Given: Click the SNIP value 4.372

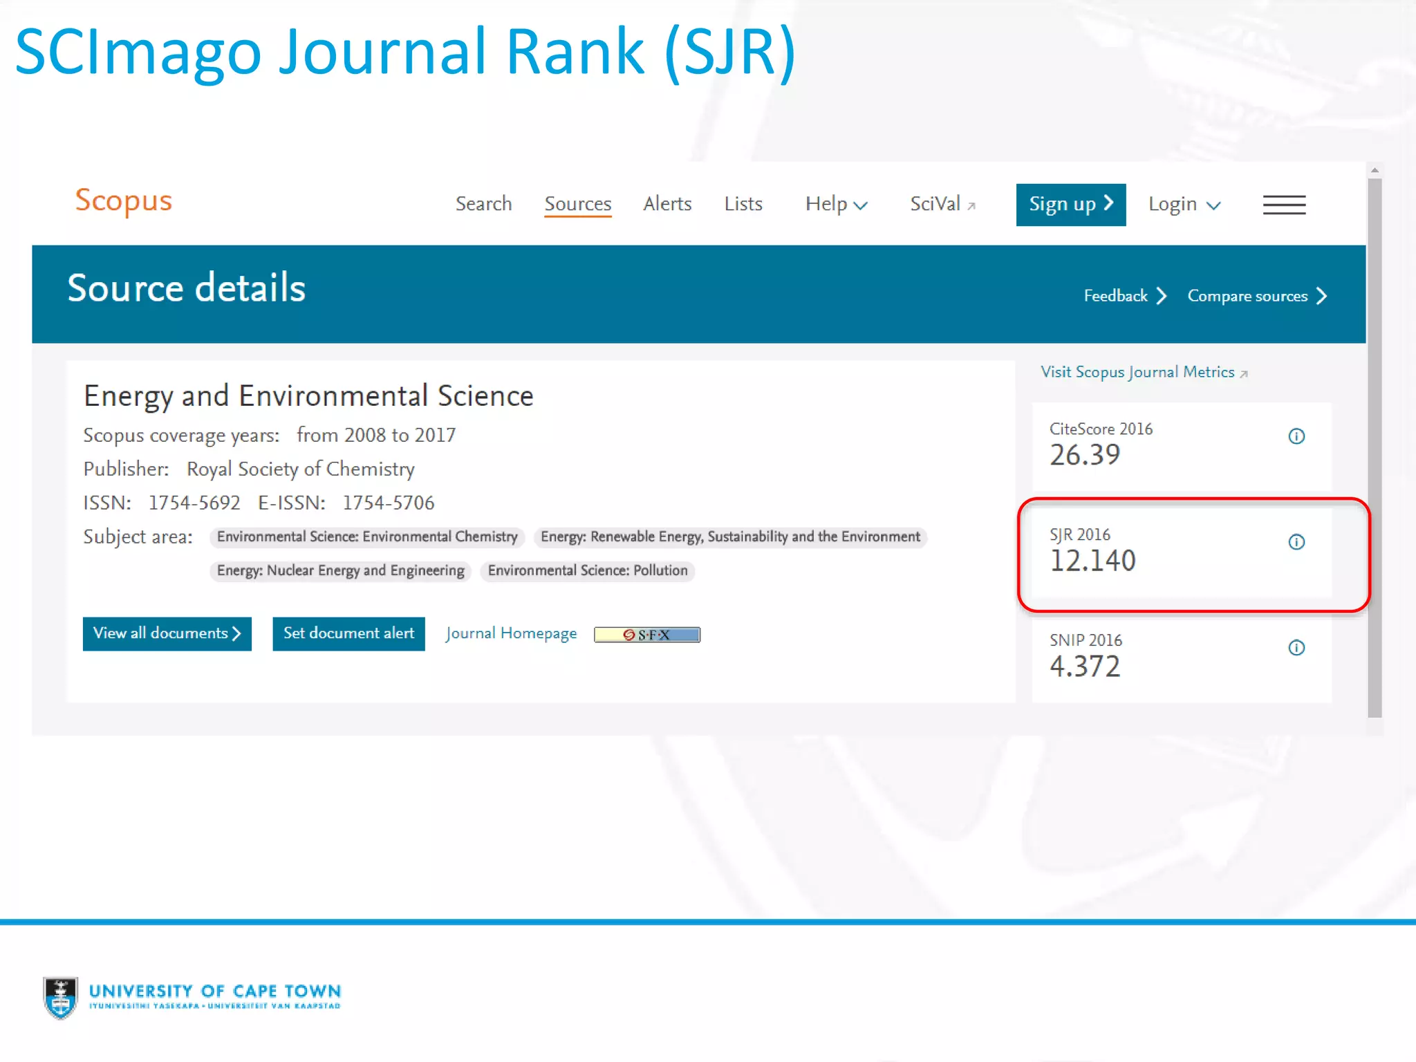Looking at the screenshot, I should (x=1085, y=667).
